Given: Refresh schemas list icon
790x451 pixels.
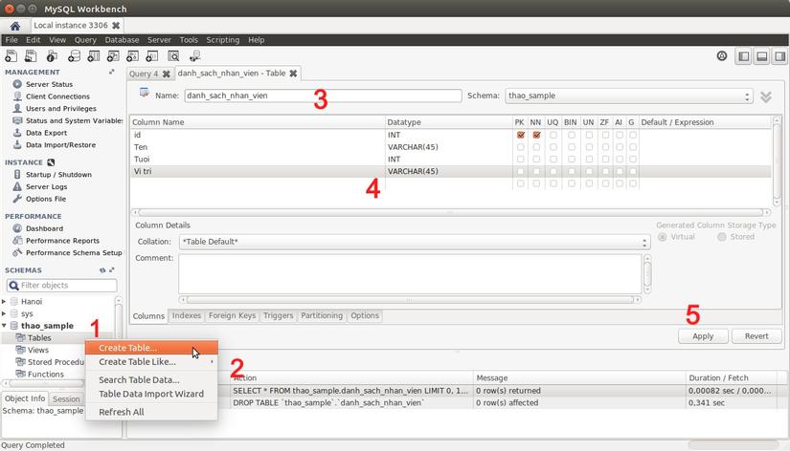Looking at the screenshot, I should click(102, 270).
